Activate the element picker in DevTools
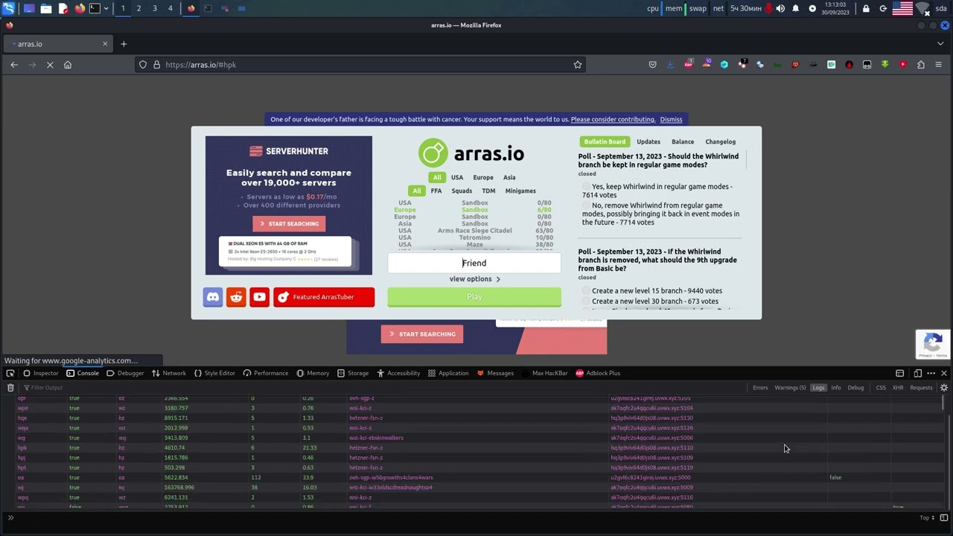 click(x=10, y=373)
